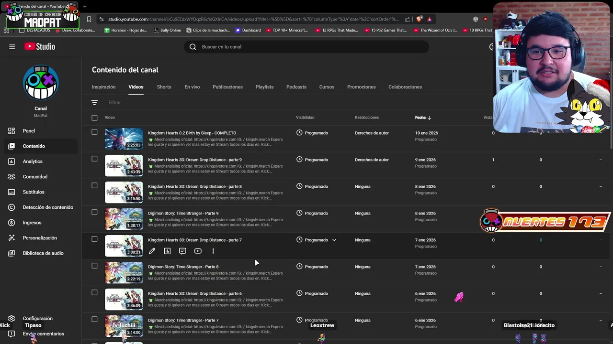Click the Buscar en tu canal search field
613x344 pixels.
coord(306,47)
